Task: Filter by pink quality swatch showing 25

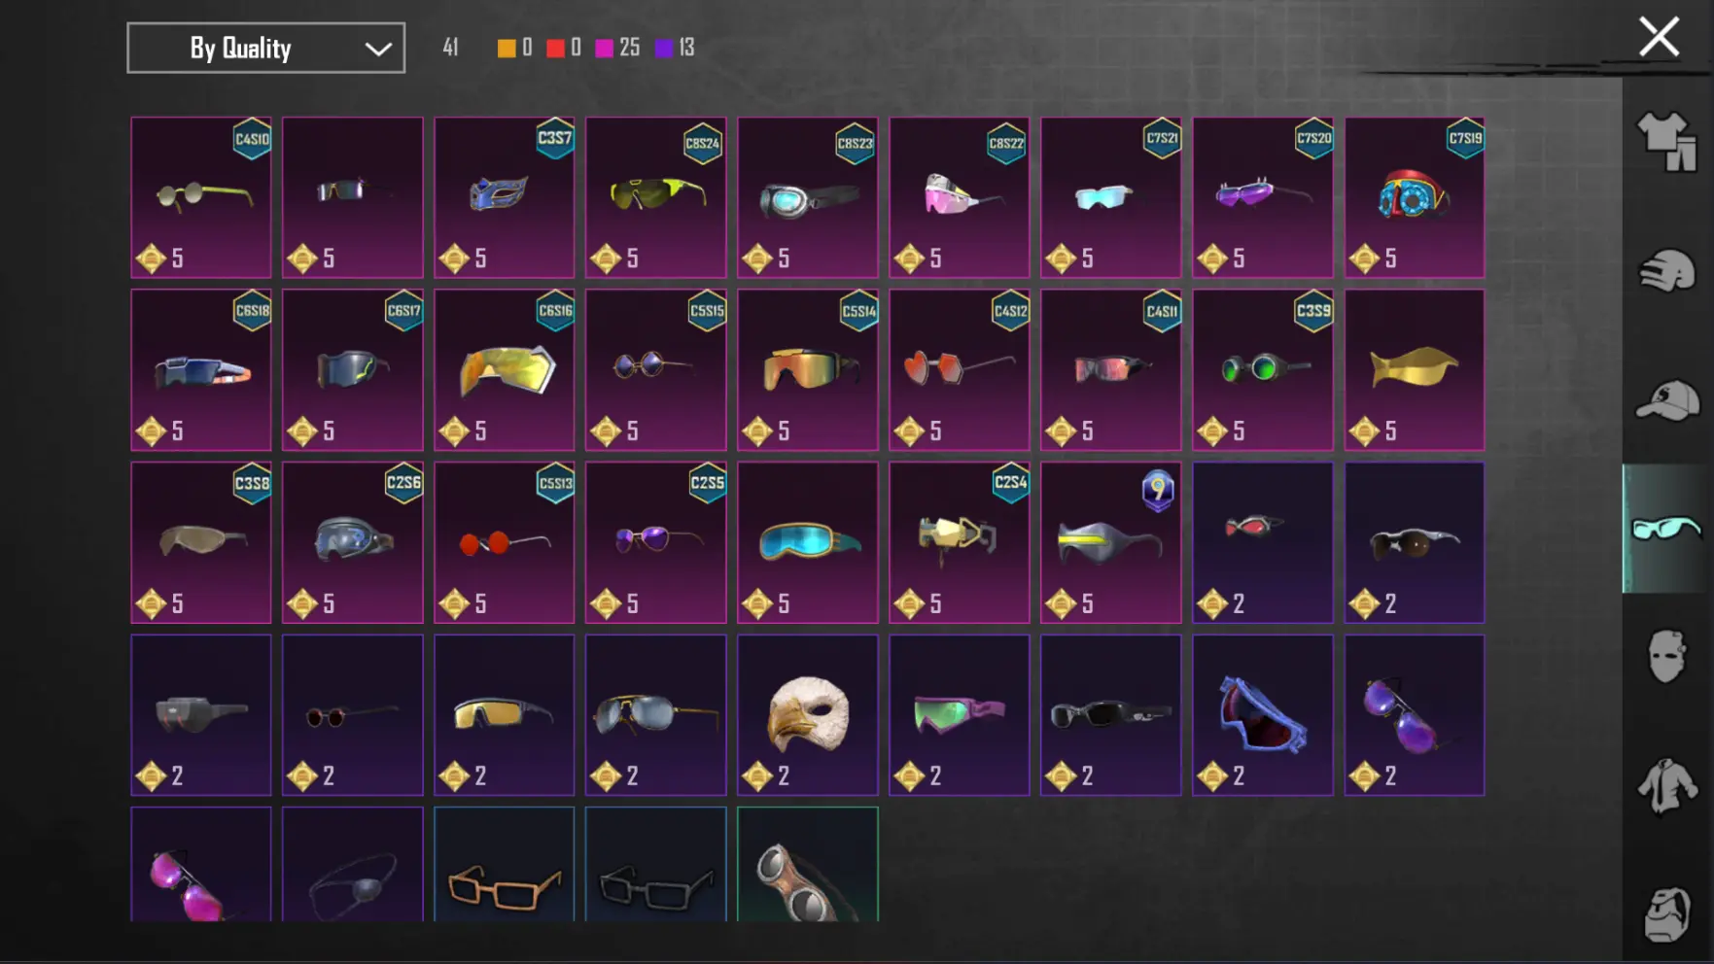Action: tap(604, 48)
